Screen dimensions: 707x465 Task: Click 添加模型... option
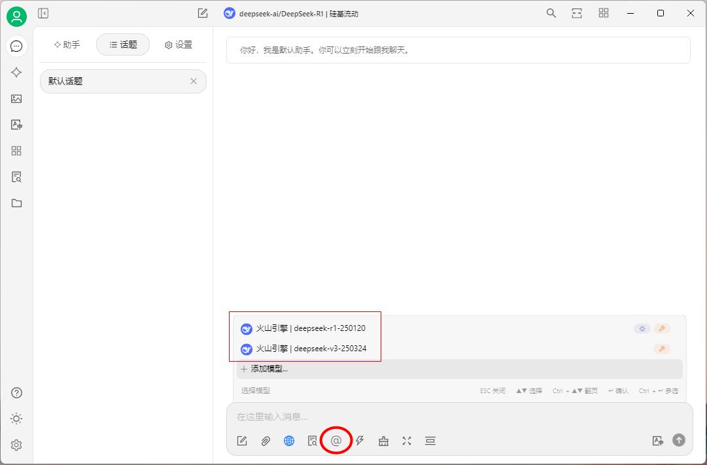coord(460,369)
